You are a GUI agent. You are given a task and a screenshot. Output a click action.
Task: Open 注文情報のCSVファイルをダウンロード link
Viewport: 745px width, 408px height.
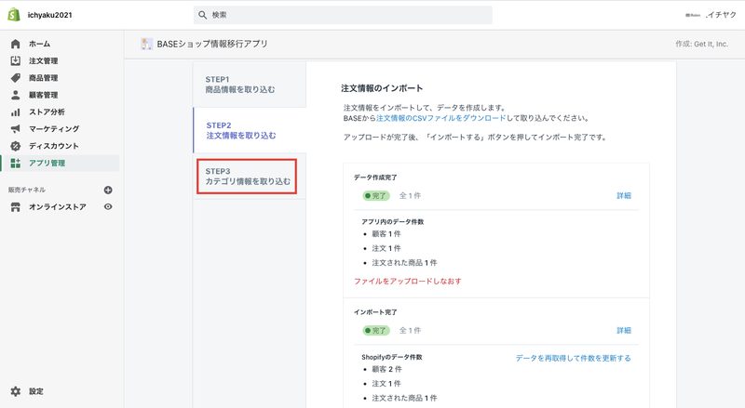tap(440, 118)
